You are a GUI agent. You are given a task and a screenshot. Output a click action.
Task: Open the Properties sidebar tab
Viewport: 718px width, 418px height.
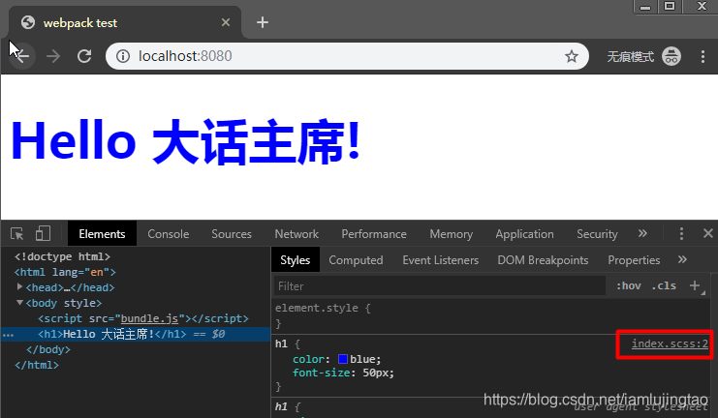click(x=634, y=259)
